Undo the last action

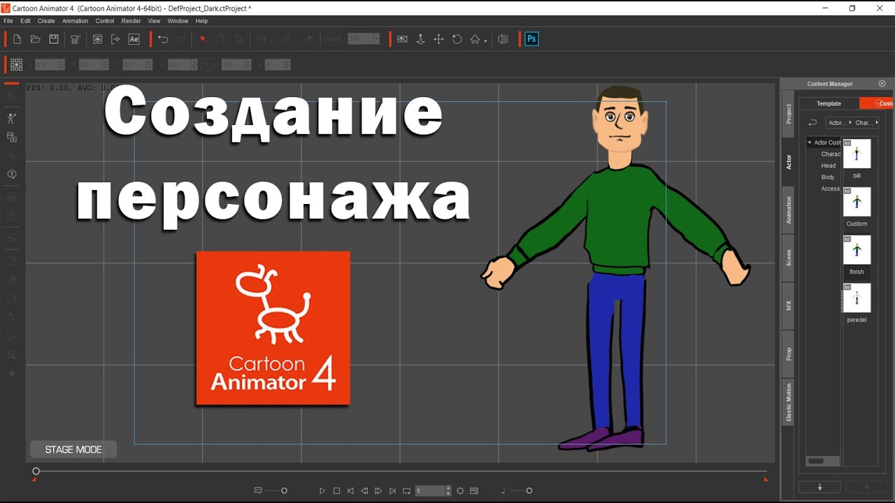[163, 39]
